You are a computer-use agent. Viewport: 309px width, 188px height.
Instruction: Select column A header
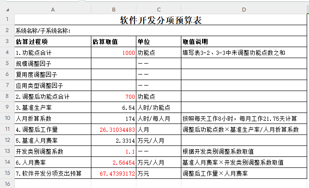tap(53, 10)
